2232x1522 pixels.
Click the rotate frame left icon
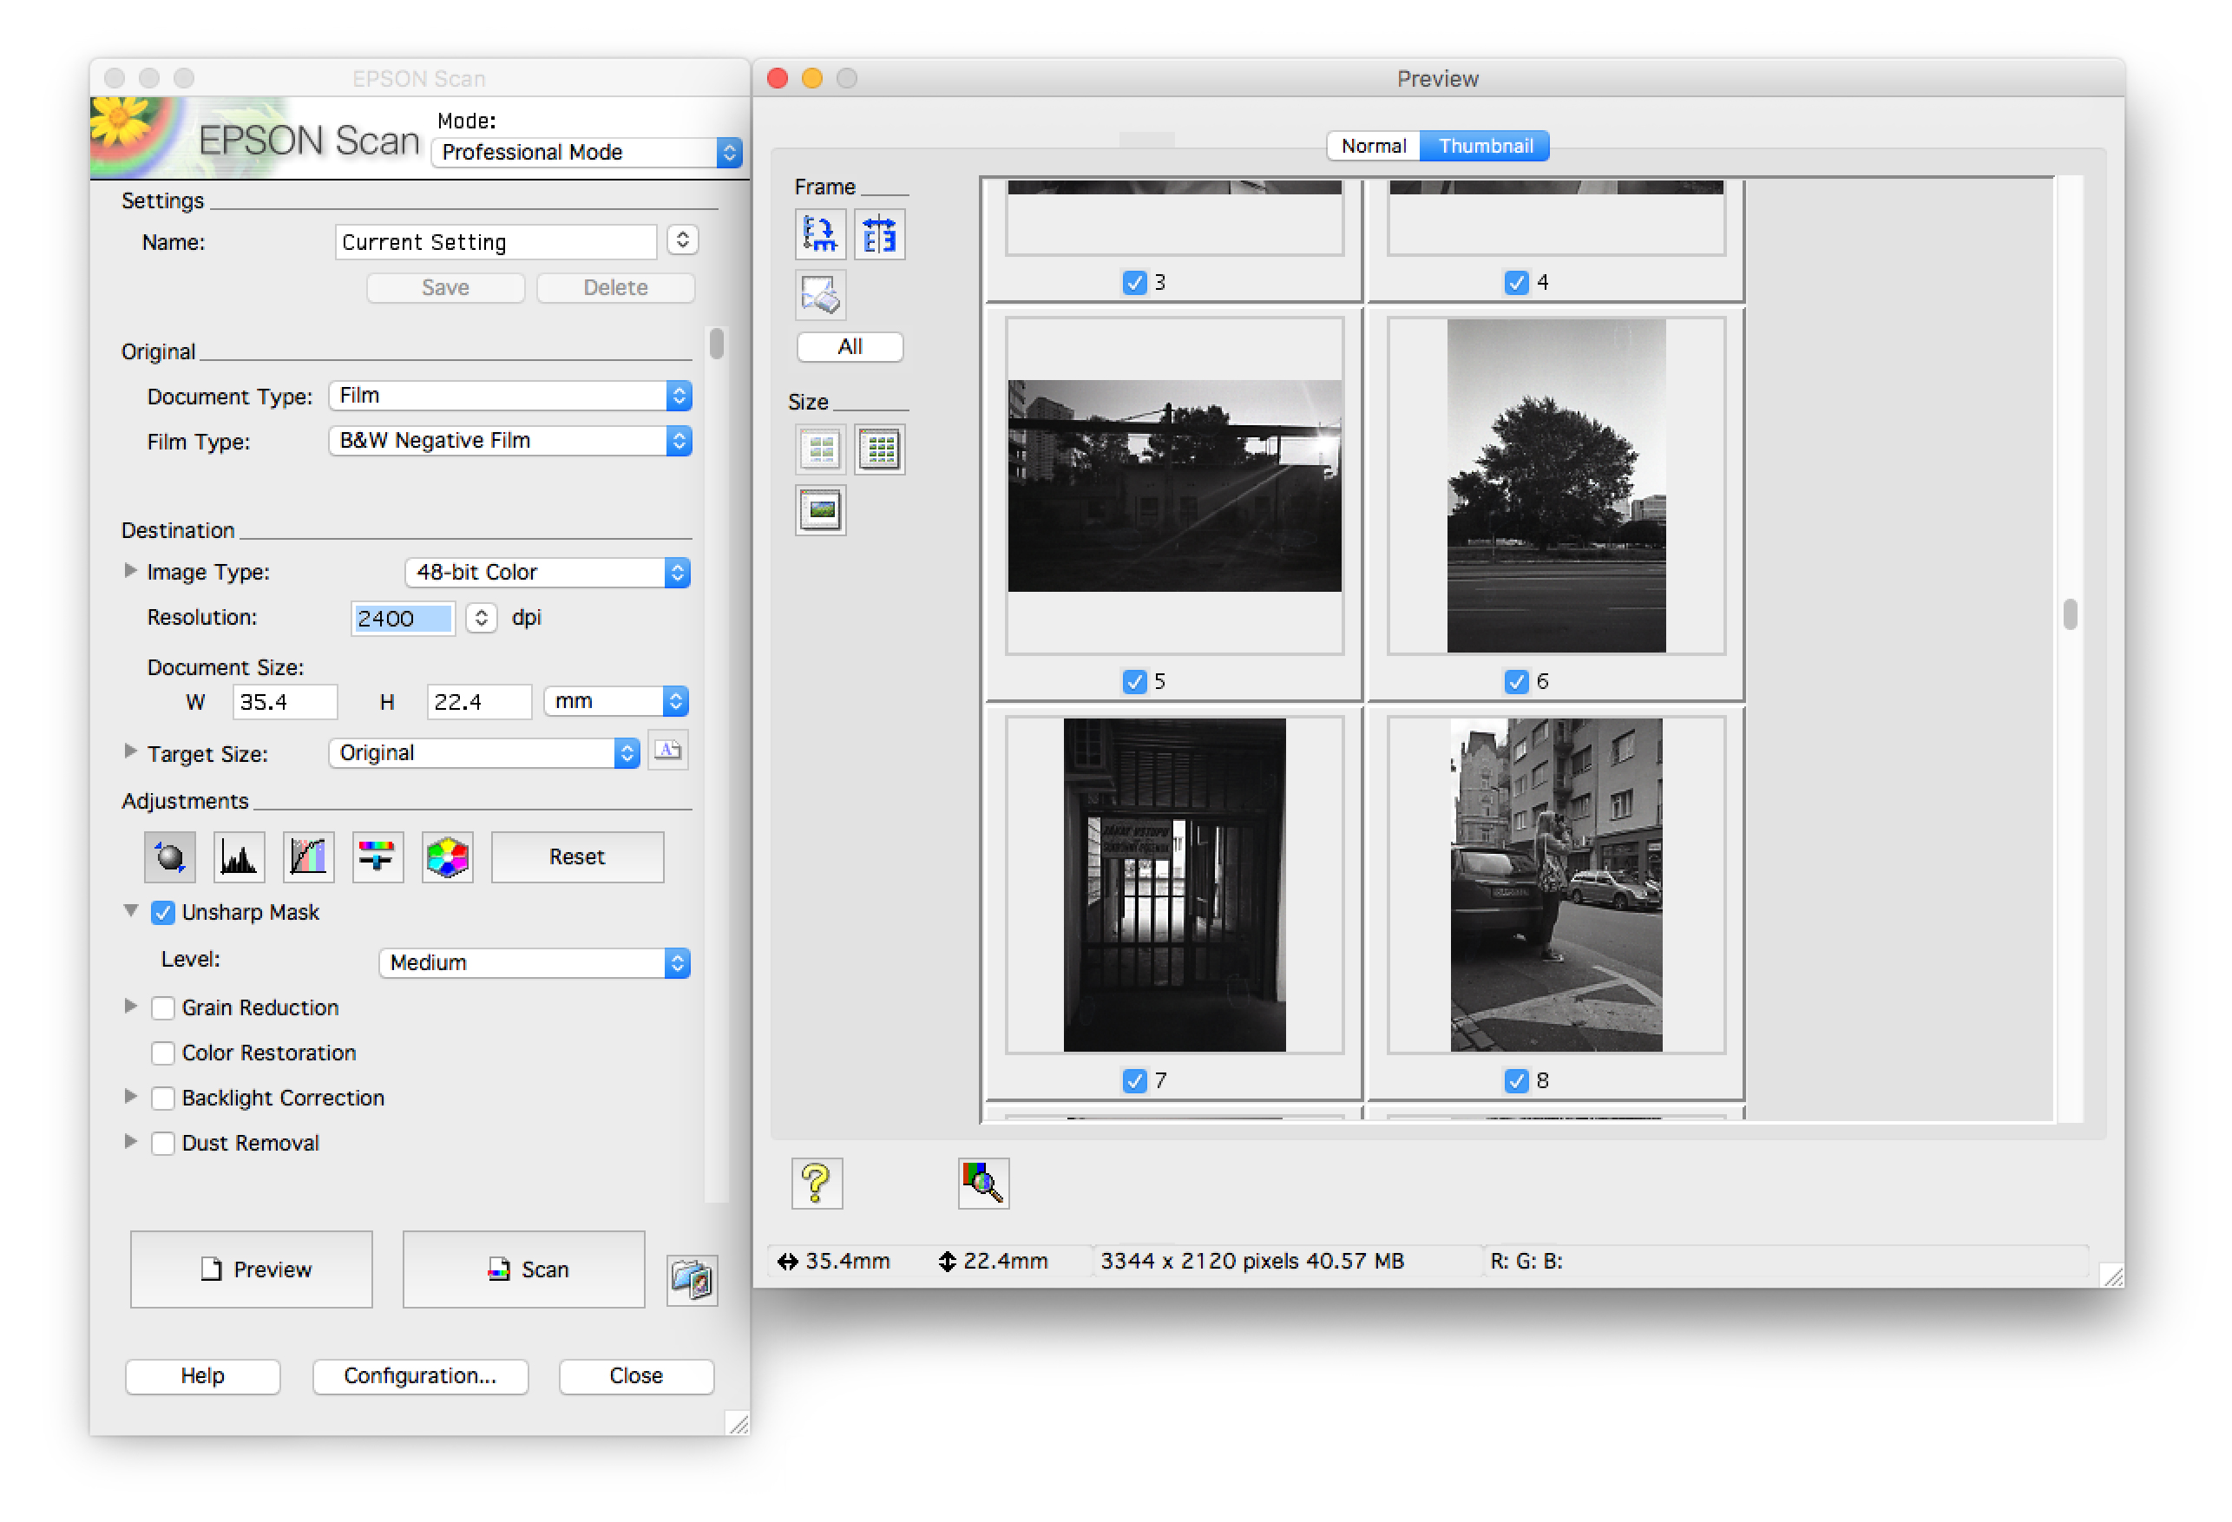819,233
